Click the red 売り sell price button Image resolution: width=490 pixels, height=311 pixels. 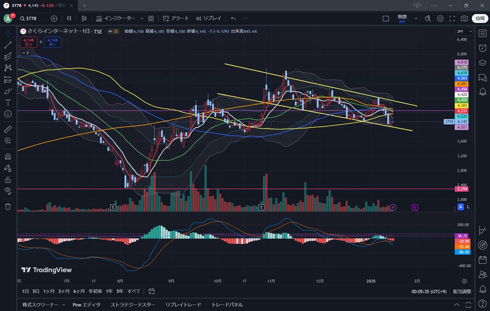click(29, 42)
